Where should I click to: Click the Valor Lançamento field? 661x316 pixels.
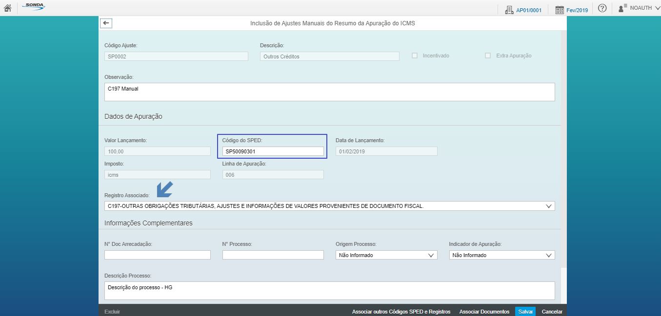tap(158, 151)
